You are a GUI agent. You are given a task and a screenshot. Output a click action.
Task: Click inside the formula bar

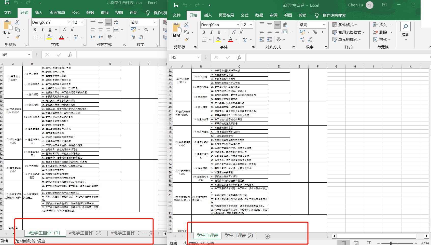point(331,57)
